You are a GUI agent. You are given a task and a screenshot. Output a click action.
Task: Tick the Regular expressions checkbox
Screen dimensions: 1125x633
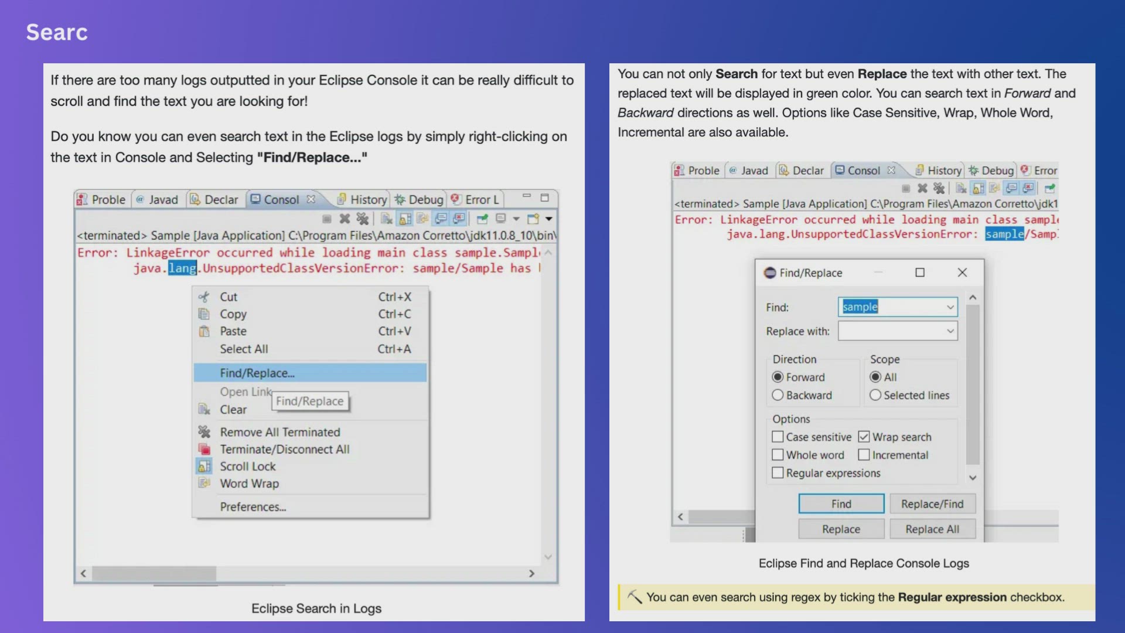pos(778,472)
